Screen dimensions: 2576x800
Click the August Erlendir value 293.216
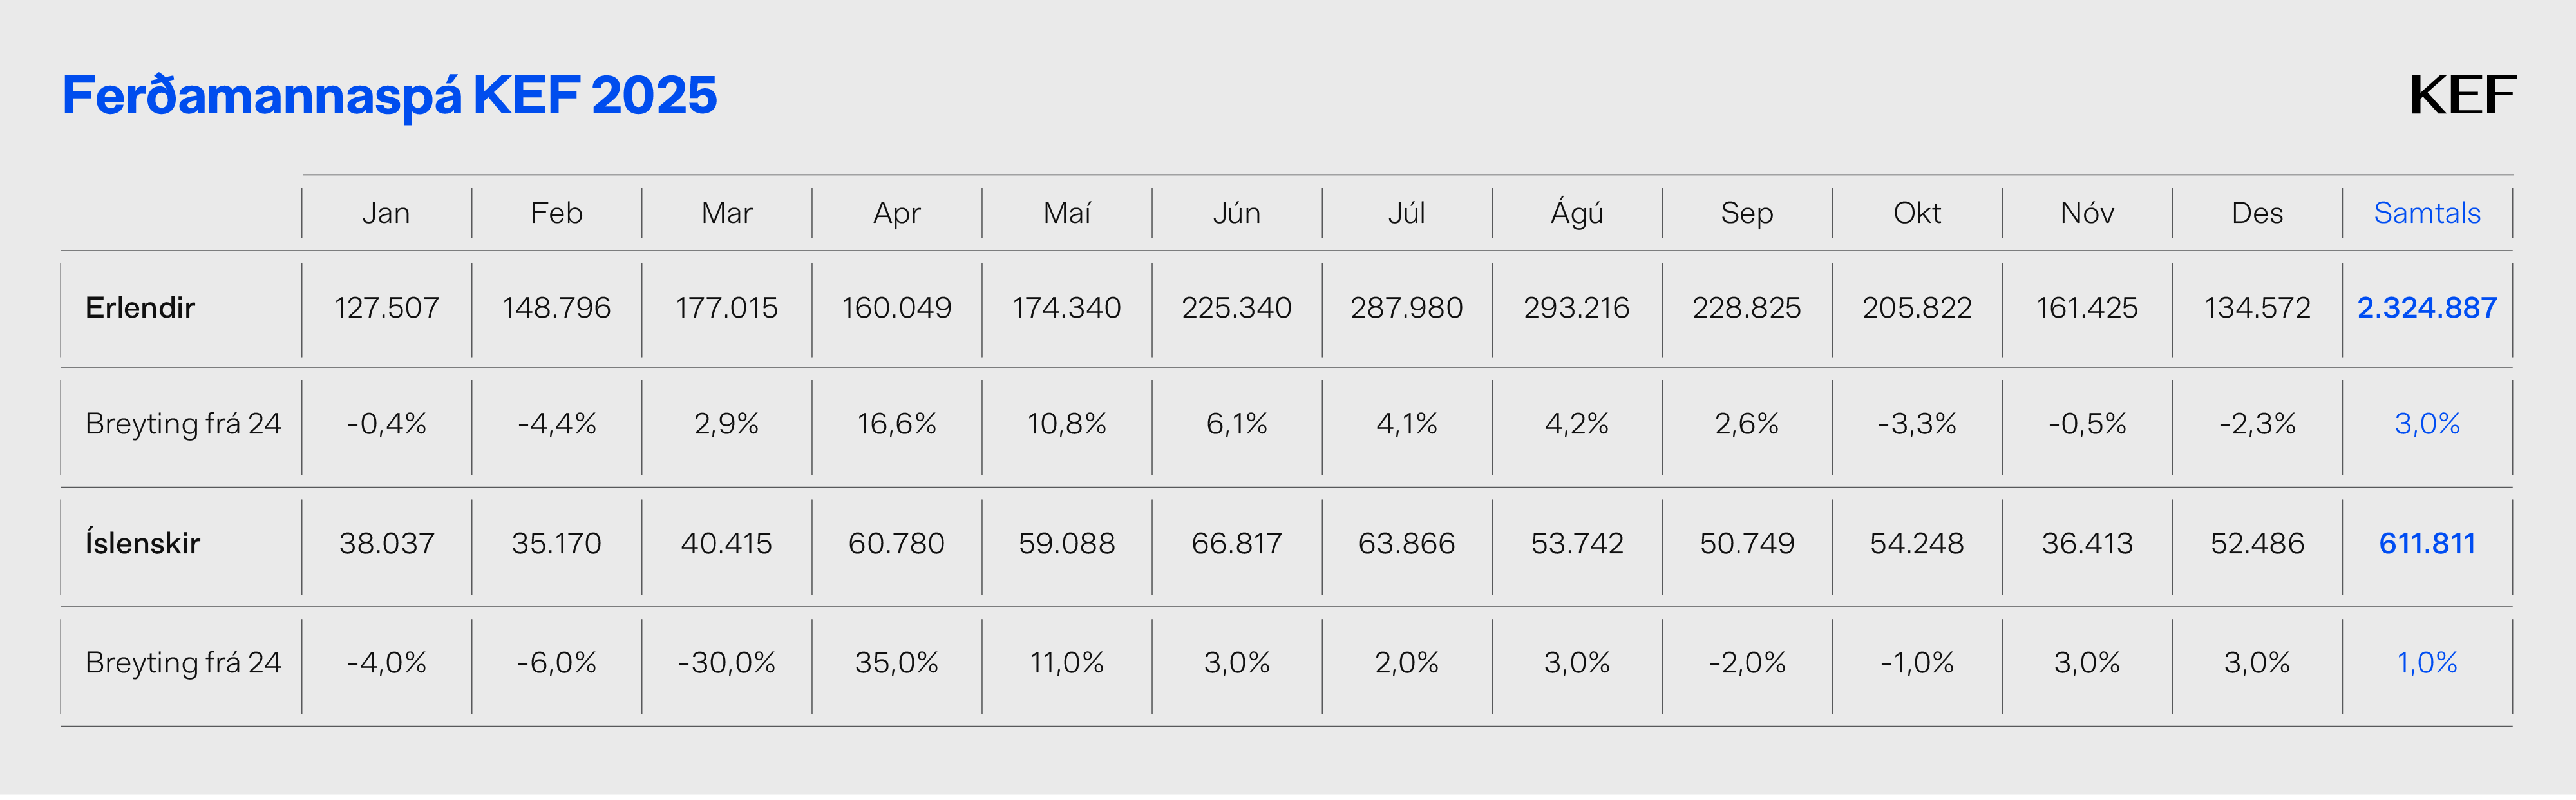click(x=1576, y=308)
